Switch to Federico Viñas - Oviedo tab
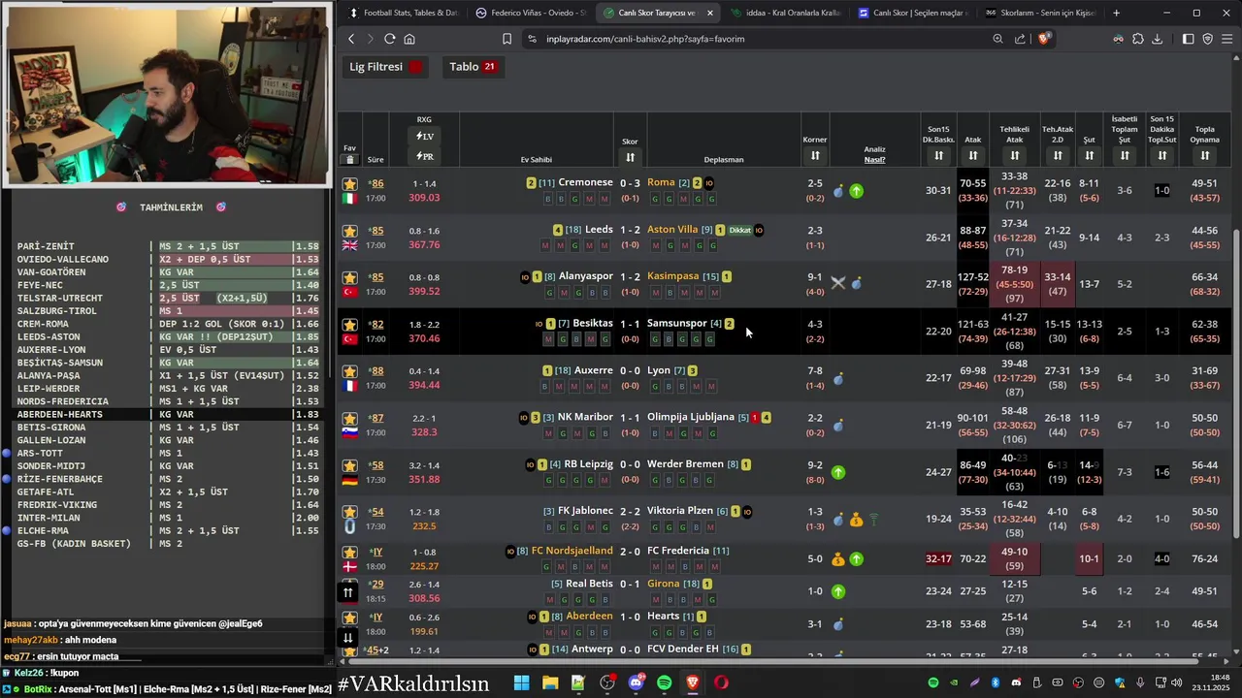Image resolution: width=1242 pixels, height=698 pixels. 531,13
